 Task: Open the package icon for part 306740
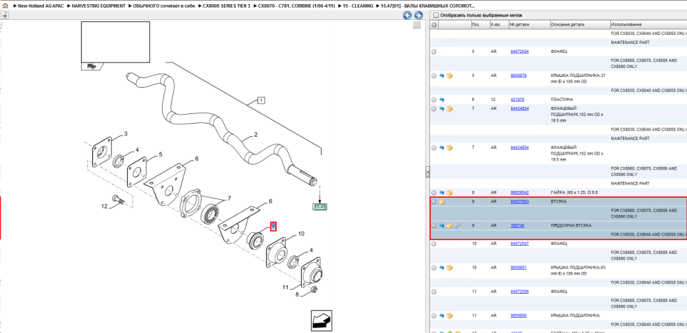(x=449, y=226)
